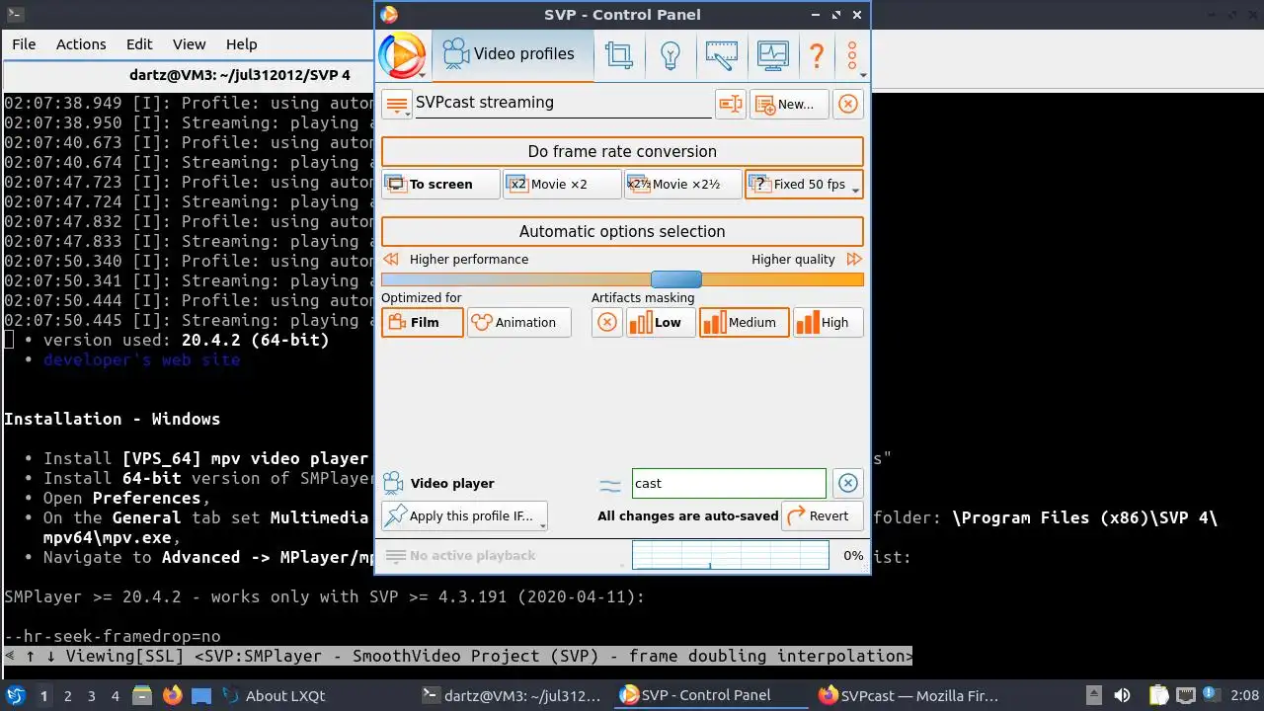Click orange right side of quality slider

782,279
